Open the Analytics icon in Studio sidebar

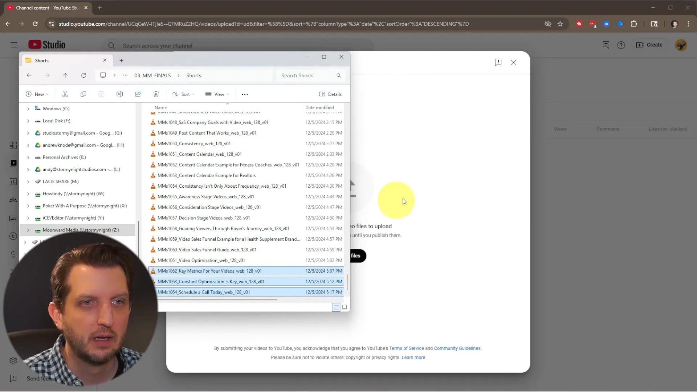click(x=13, y=181)
